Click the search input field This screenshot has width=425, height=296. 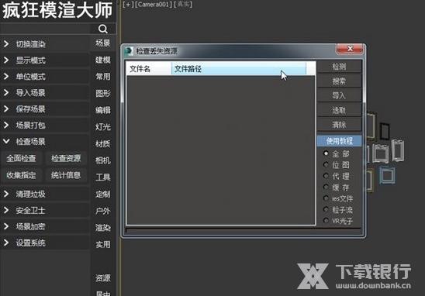tap(45, 29)
